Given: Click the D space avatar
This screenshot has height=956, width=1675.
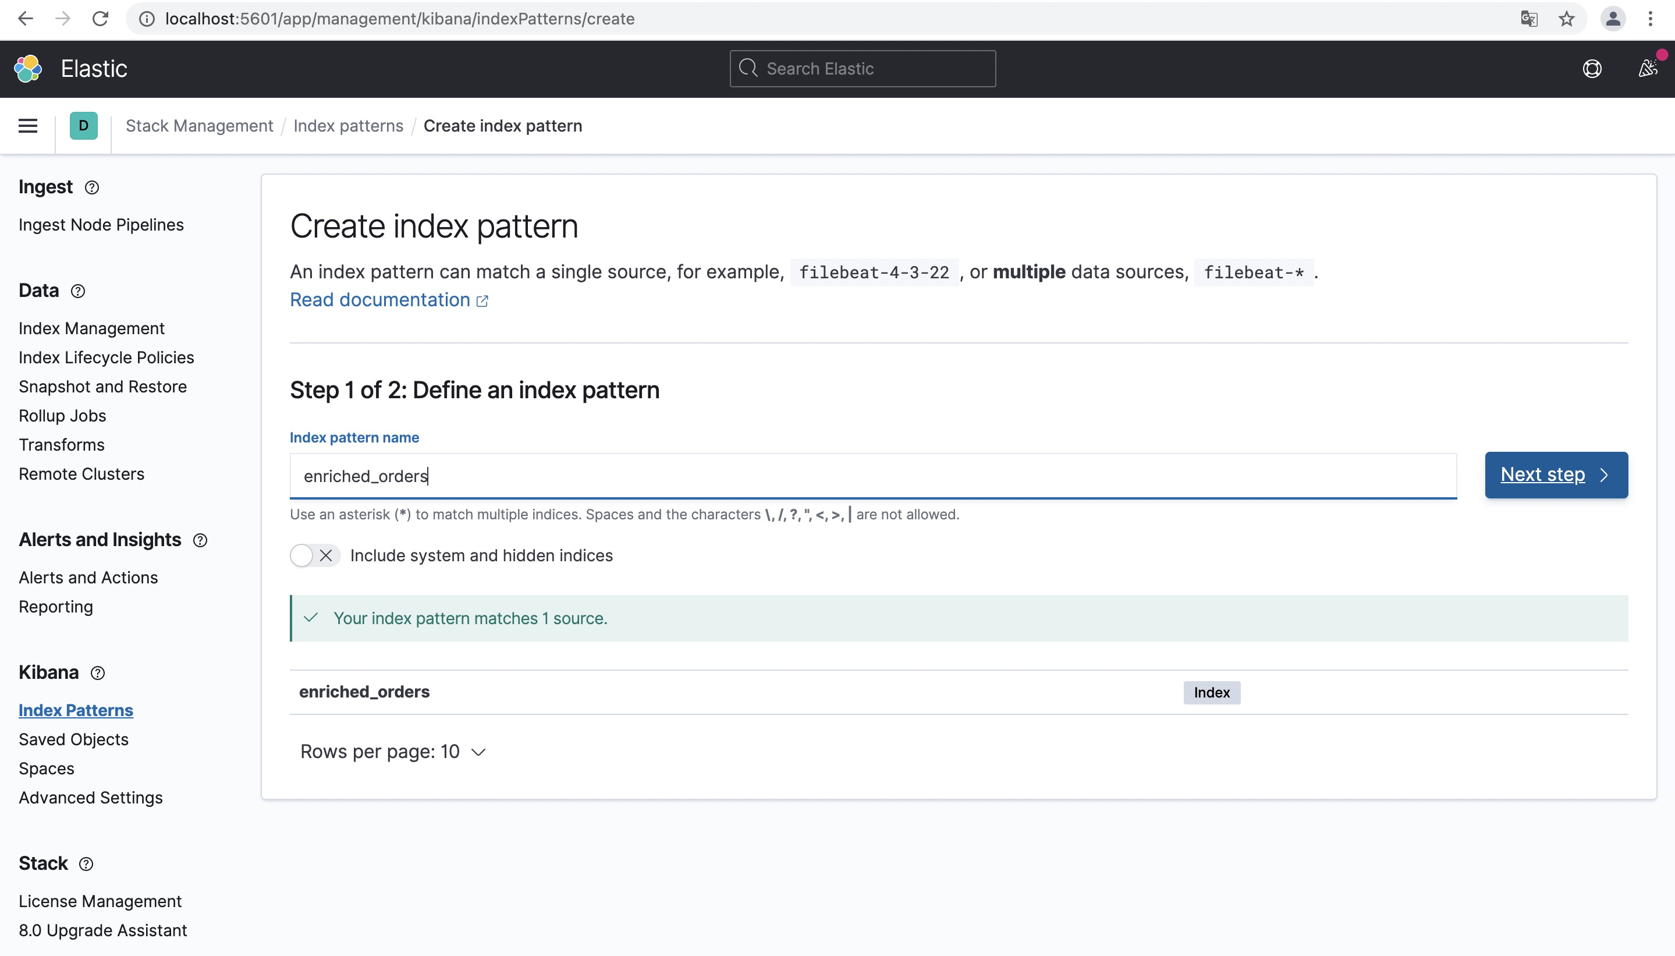Looking at the screenshot, I should [83, 125].
